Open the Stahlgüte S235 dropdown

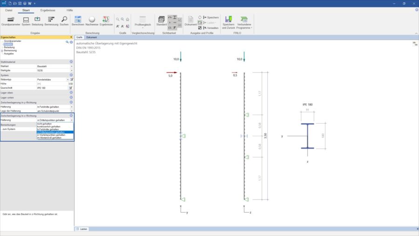click(x=72, y=70)
